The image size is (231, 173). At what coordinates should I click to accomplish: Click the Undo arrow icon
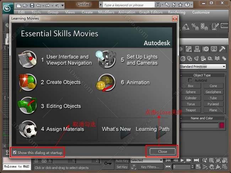[39, 6]
